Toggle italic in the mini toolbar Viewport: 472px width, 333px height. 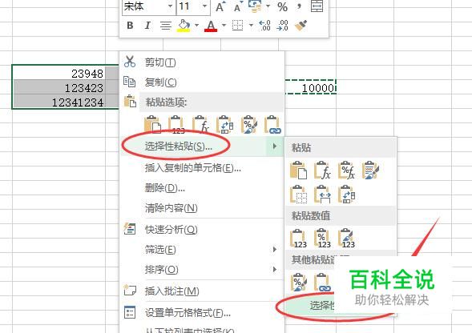(147, 26)
